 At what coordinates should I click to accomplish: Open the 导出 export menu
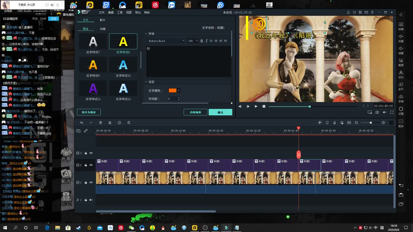tap(138, 12)
